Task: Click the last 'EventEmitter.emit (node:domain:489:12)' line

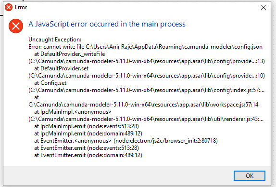Action: (88, 155)
